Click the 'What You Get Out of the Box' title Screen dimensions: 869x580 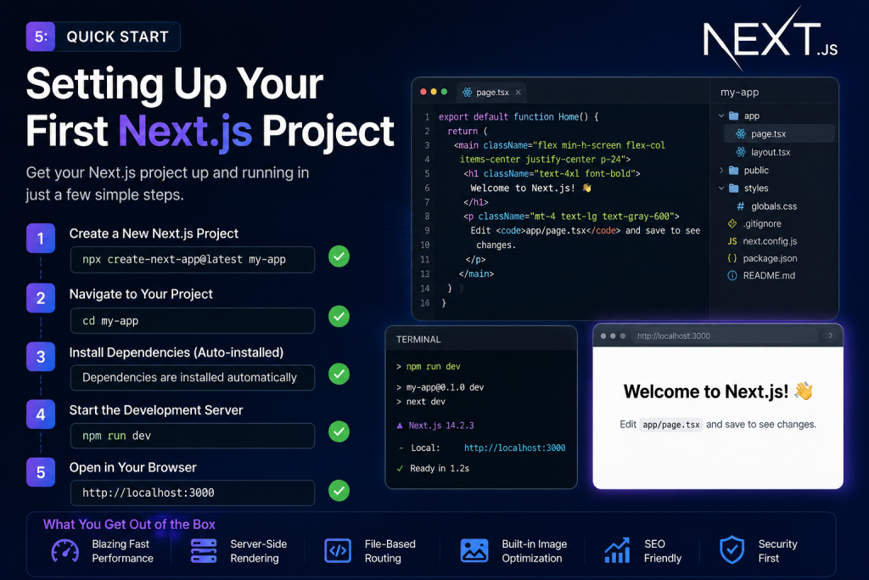click(129, 524)
